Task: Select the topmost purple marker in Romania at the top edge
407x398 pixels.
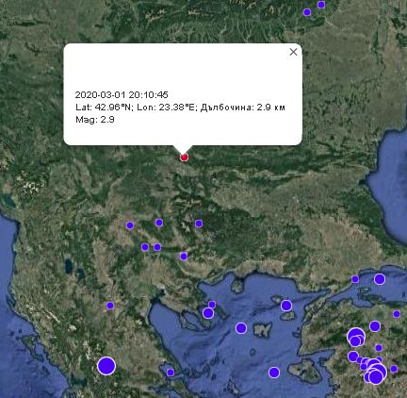Action: (321, 5)
